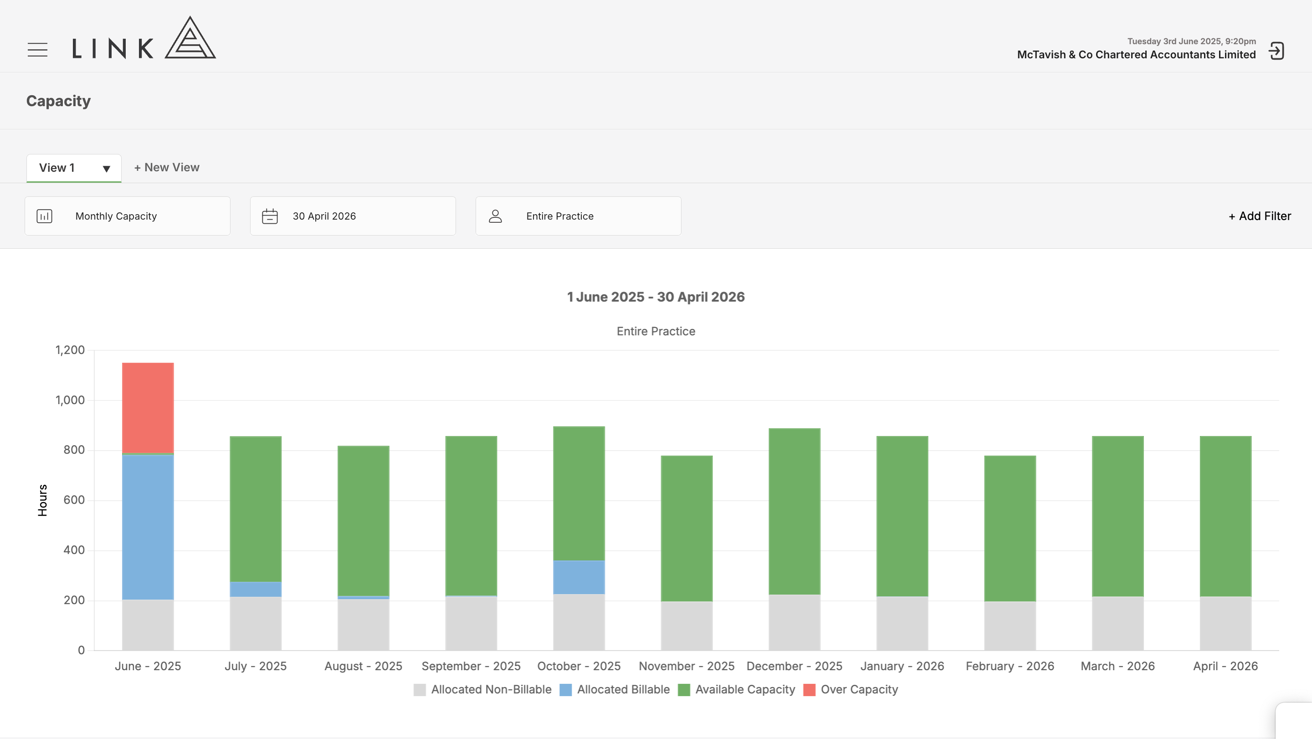
Task: Click the + Add Filter button
Action: pyautogui.click(x=1260, y=216)
